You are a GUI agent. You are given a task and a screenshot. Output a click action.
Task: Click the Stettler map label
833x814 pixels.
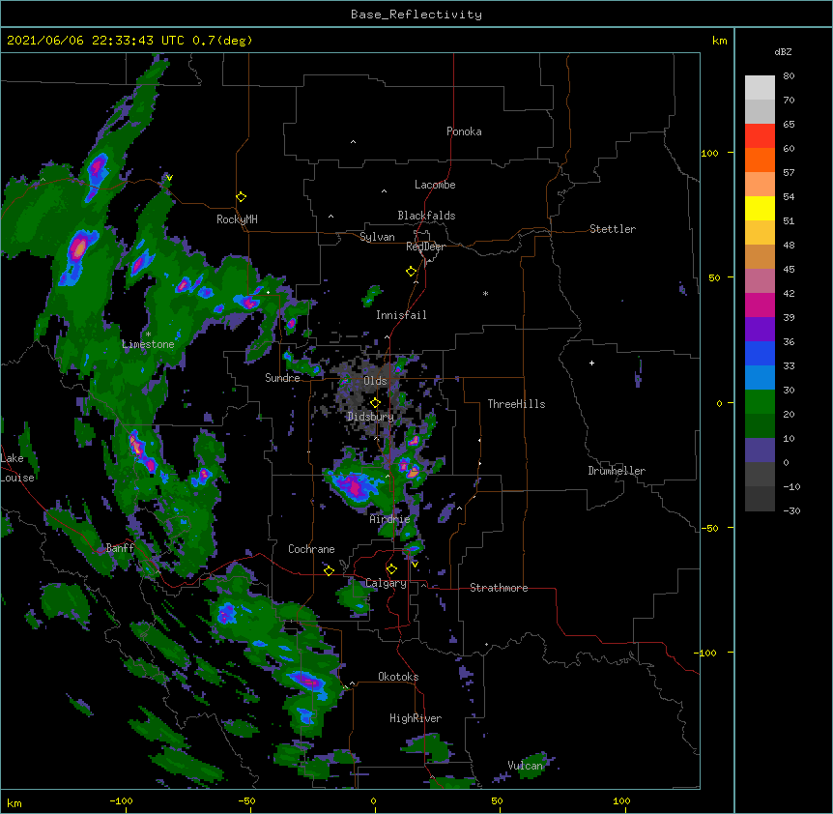point(613,229)
